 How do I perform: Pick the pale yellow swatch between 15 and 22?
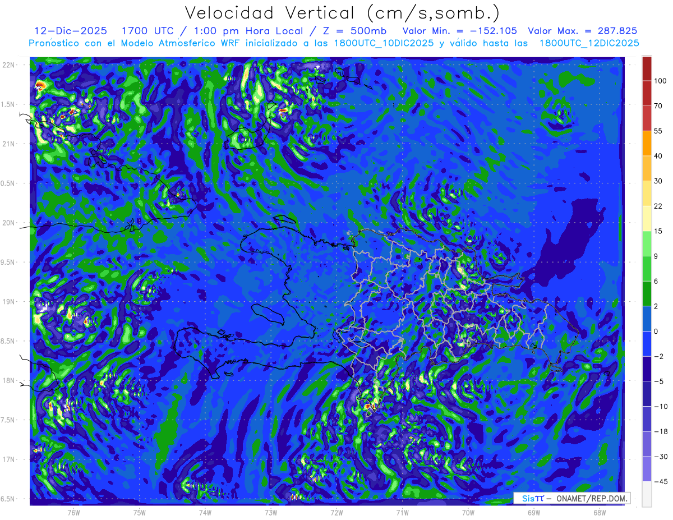[647, 218]
